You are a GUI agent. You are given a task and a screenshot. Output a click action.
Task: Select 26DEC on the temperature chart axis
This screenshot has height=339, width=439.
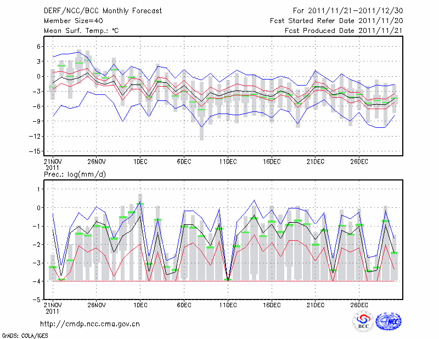pyautogui.click(x=359, y=161)
